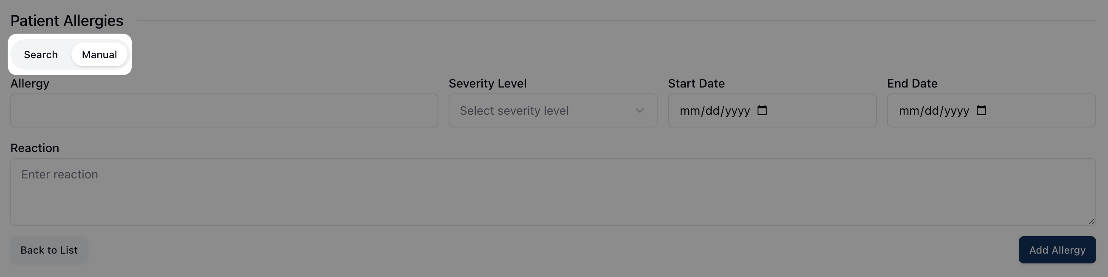Go Back to List
The width and height of the screenshot is (1108, 277).
[x=49, y=250]
